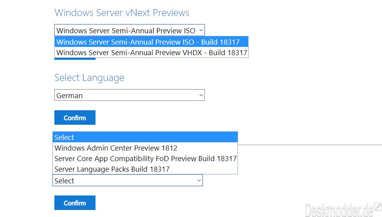
Task: Click the chevron arrow on the Preview ISO dropdown
Action: pyautogui.click(x=201, y=30)
